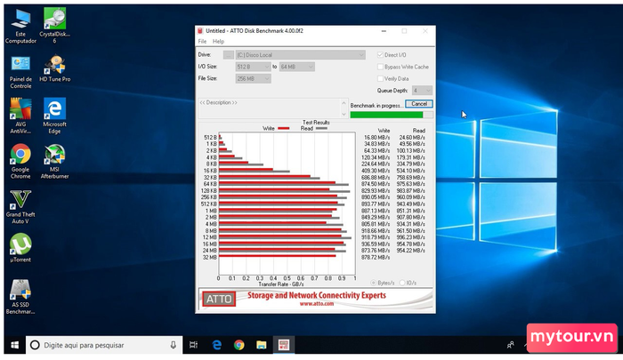Click the gray Read legend swatch
The image size is (623, 360).
coord(321,128)
